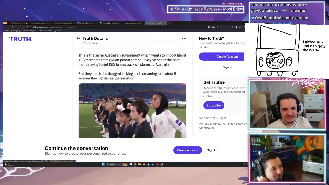Open a new browser tab with plus
Screen dimensions: 329x185
click(x=169, y=23)
